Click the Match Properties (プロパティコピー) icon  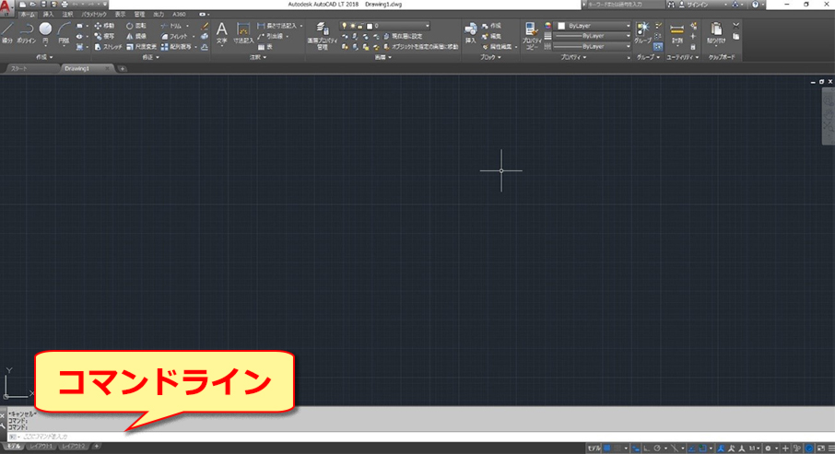[532, 36]
